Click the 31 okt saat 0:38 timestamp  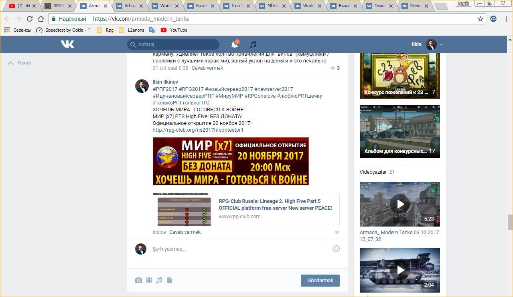pyautogui.click(x=170, y=68)
